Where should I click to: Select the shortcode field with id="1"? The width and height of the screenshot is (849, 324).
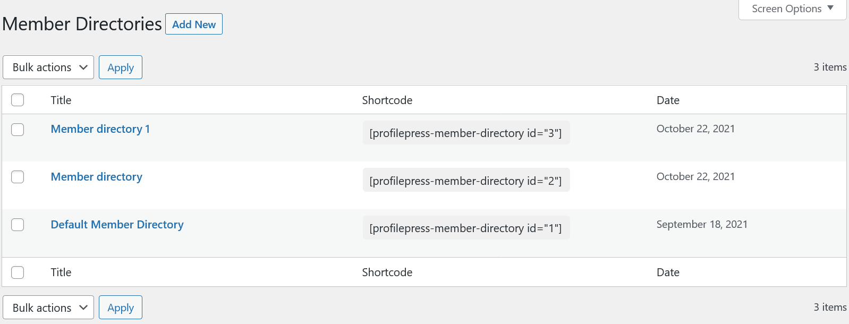tap(466, 228)
